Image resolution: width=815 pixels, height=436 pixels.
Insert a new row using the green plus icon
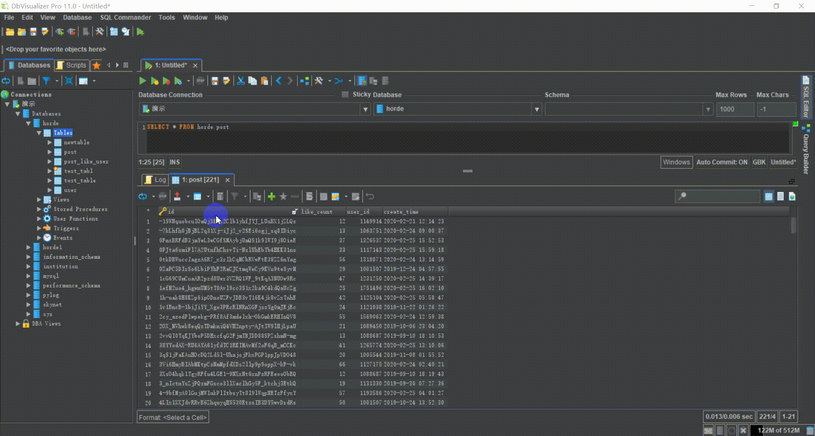point(271,196)
